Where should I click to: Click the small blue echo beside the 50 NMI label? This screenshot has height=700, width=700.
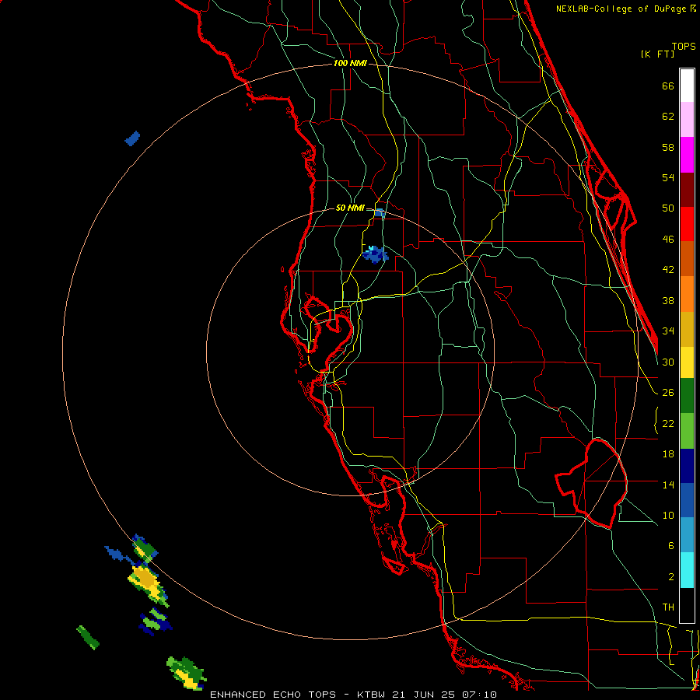tap(380, 213)
